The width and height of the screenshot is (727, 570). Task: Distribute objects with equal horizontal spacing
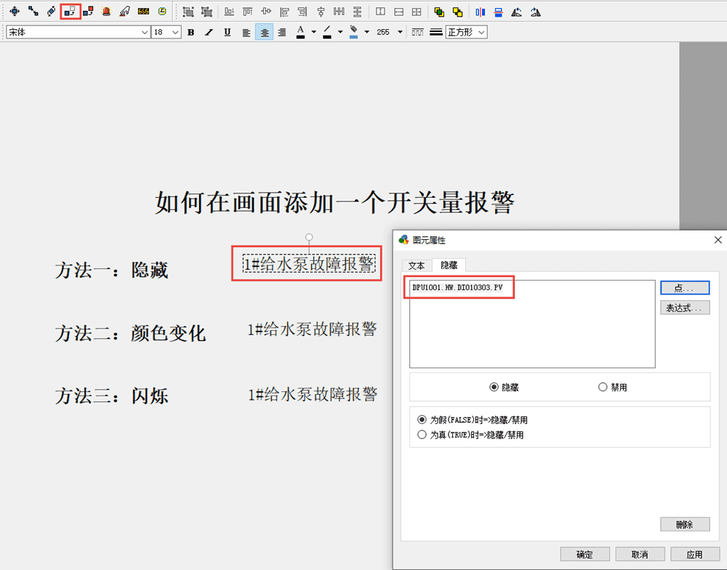click(339, 12)
